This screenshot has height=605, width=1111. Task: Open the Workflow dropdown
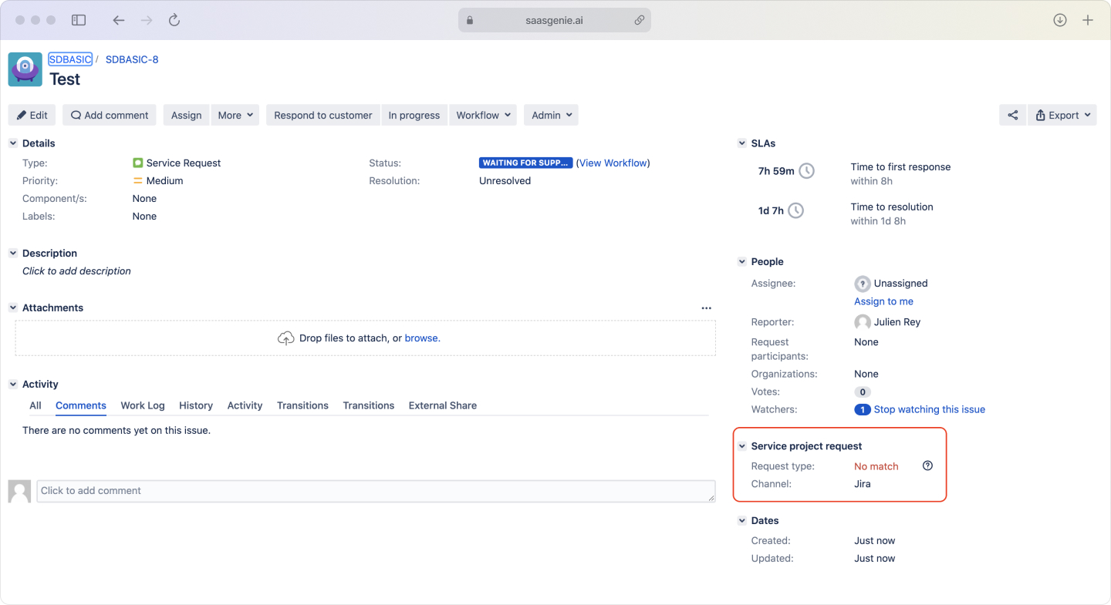pyautogui.click(x=482, y=114)
